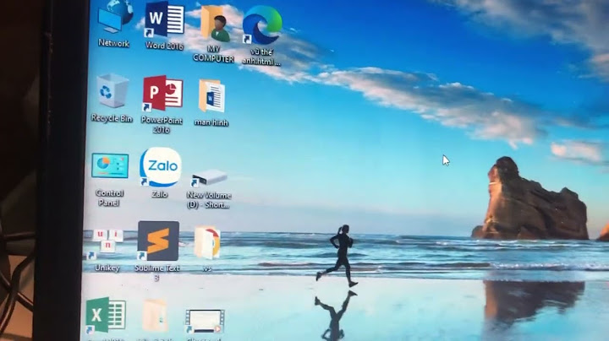Select the Network desktop icon
Image resolution: width=609 pixels, height=341 pixels.
click(x=114, y=18)
